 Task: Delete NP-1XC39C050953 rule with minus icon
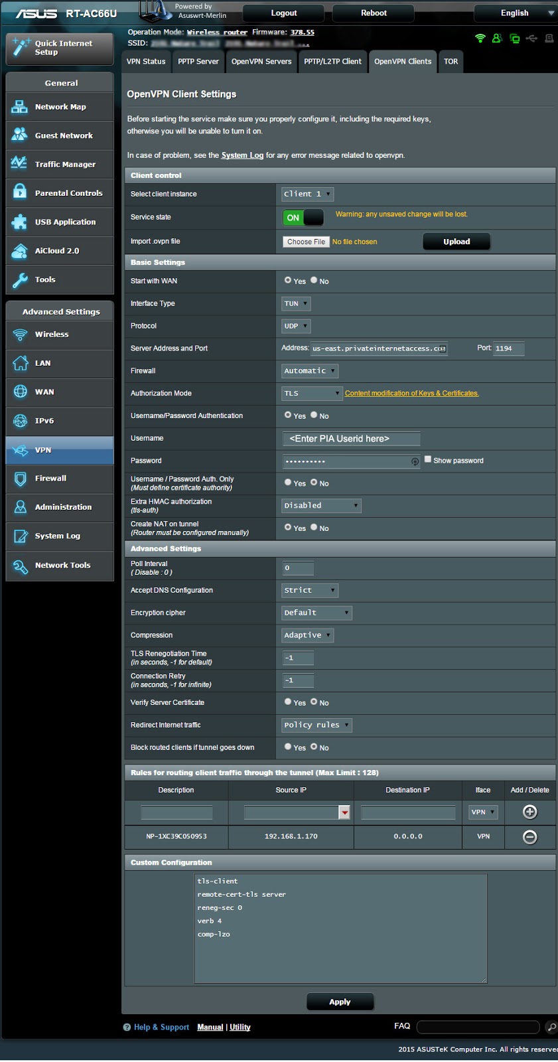point(529,837)
